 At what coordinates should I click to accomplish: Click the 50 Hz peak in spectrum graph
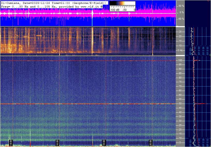click(201, 104)
